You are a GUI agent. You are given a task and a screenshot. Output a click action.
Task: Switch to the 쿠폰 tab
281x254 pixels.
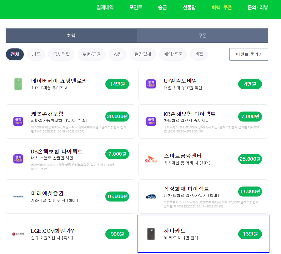(x=203, y=36)
